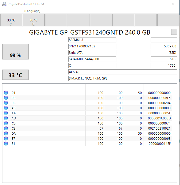Click threshold value 50 in row DA
Screen dimensions: 180x185
point(140,133)
